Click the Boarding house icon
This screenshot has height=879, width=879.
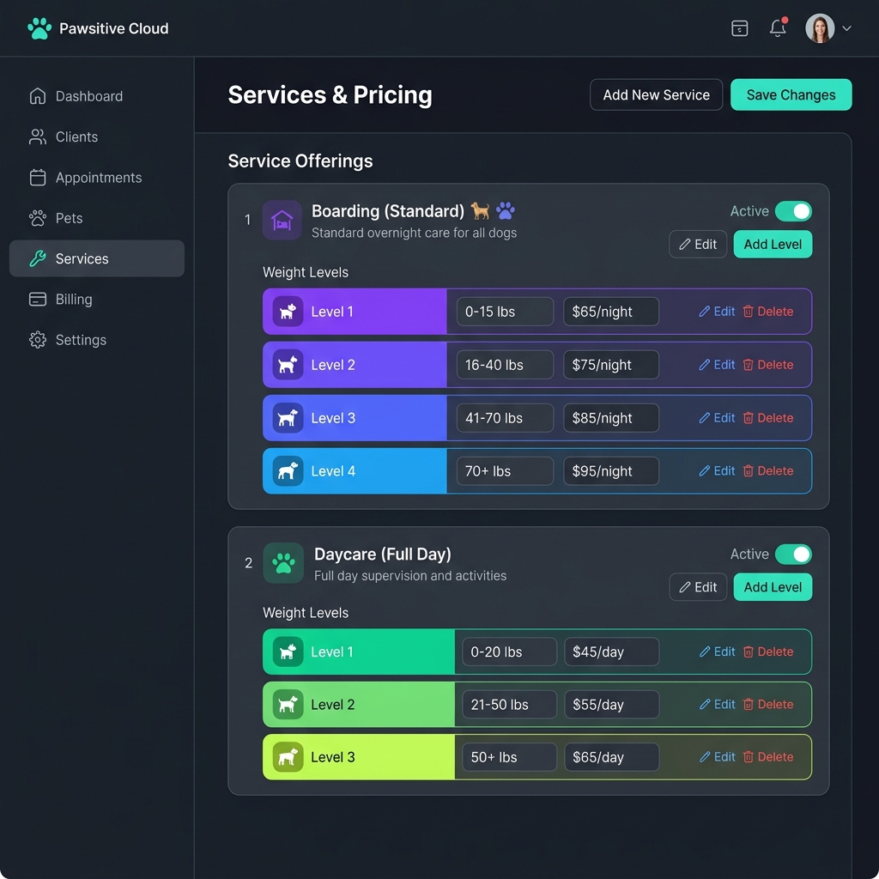pos(282,221)
